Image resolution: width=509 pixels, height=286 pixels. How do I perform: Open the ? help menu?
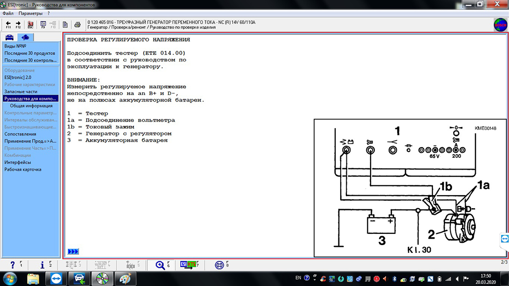tap(48, 14)
